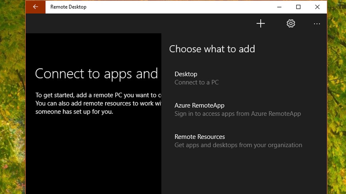Open the three-dots More menu

tap(317, 24)
